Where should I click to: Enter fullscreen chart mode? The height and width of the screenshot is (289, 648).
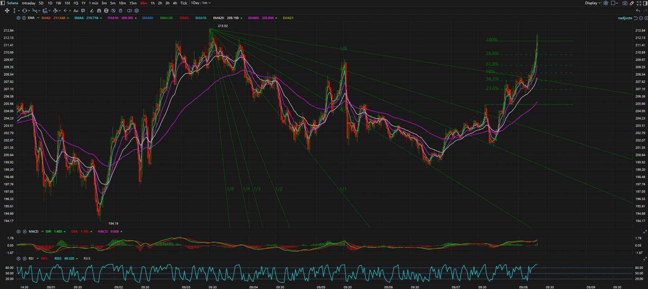pos(639,3)
